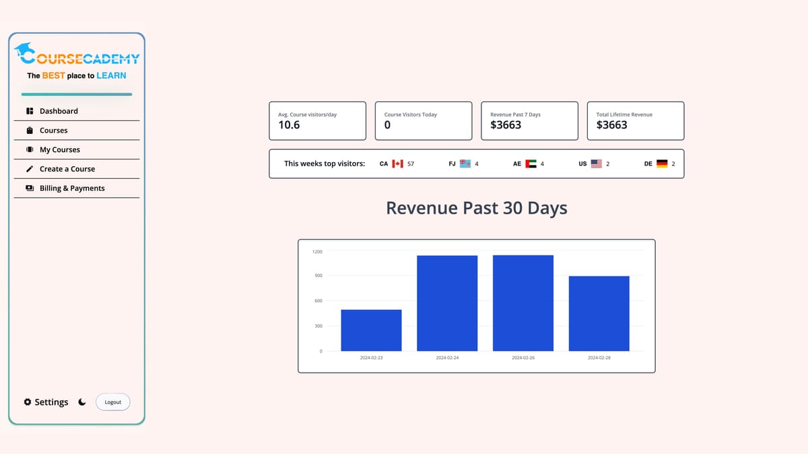Click the Canada flag icon

(x=397, y=163)
